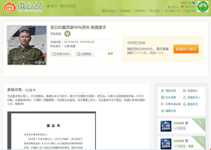The height and width of the screenshot is (150, 211).
Task: Click 查看联系人 view contacts
Action: pyautogui.click(x=192, y=98)
